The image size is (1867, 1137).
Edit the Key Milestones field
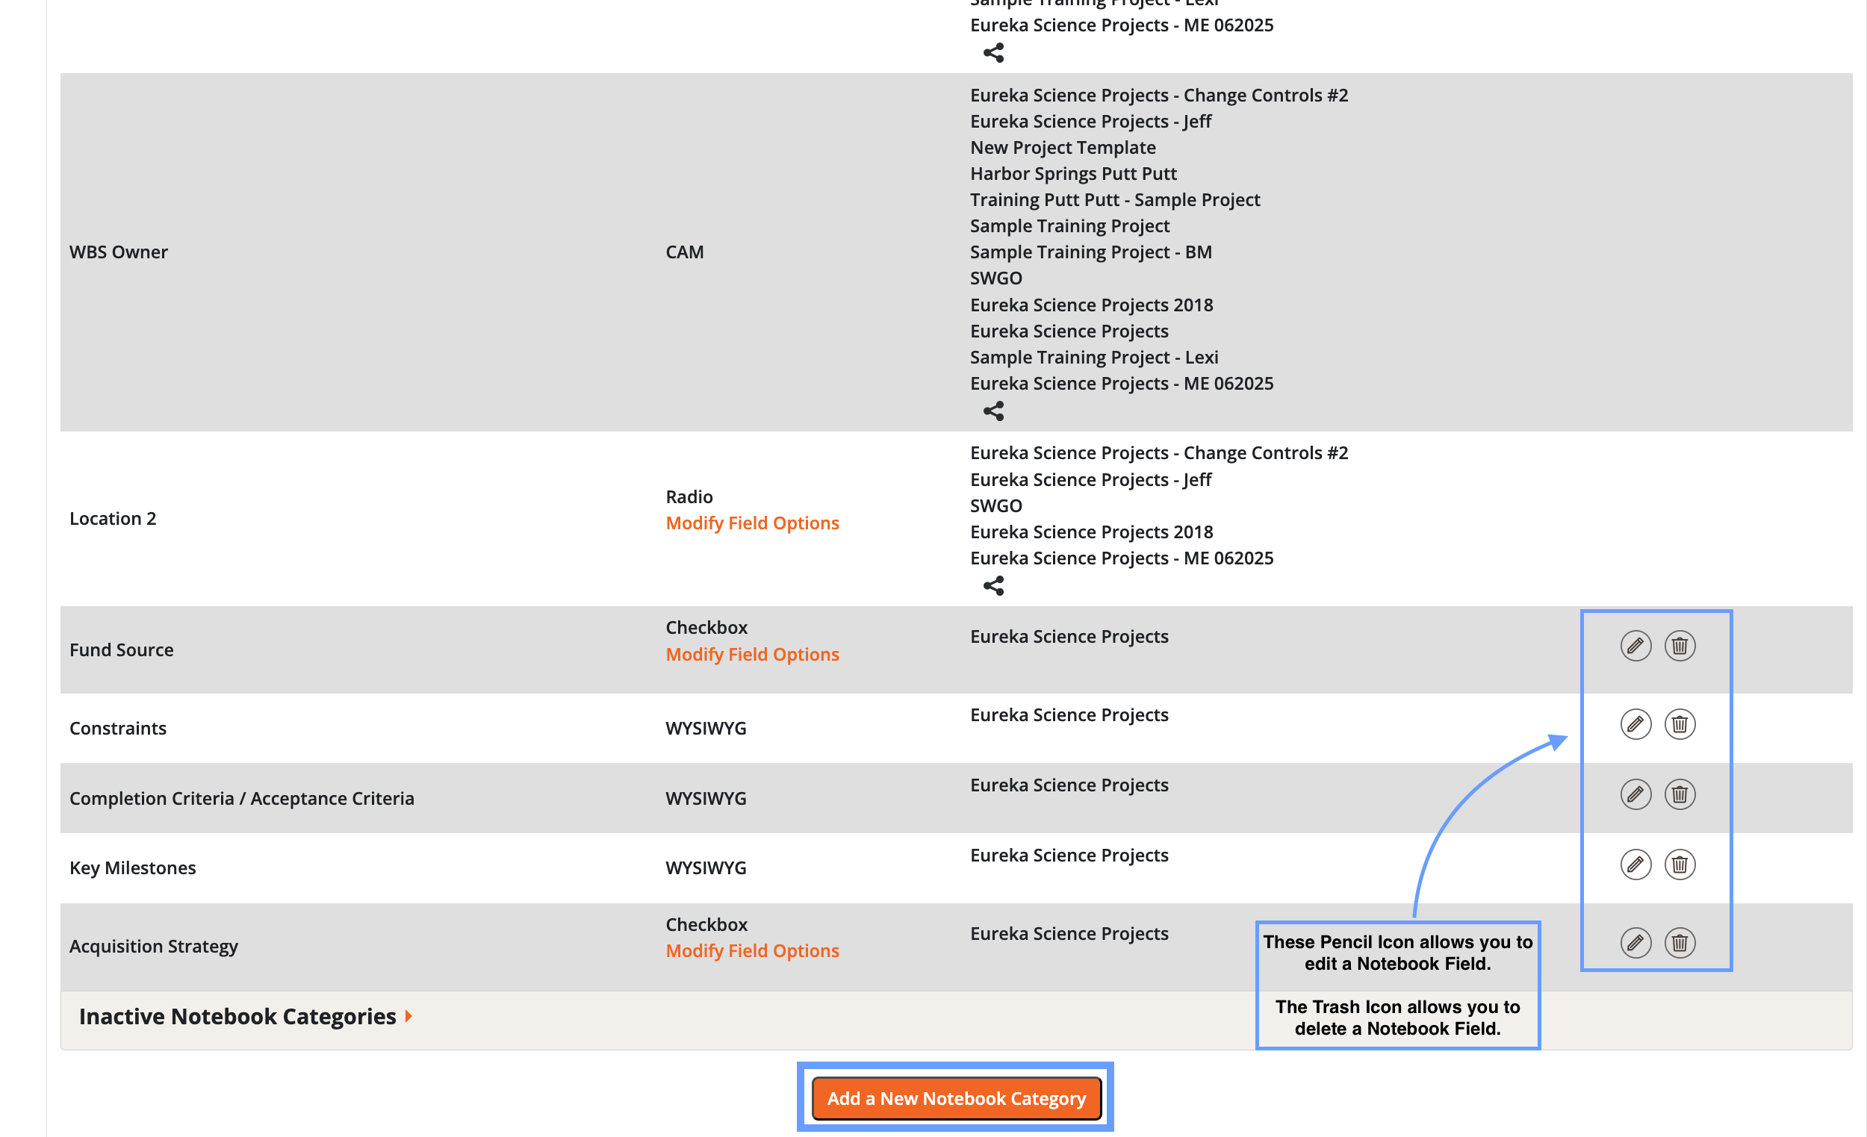tap(1635, 865)
